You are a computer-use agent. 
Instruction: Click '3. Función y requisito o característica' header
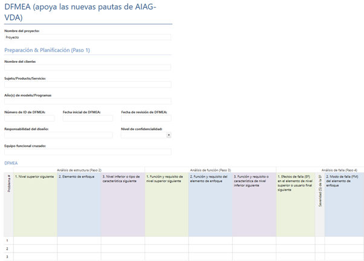coord(254,204)
